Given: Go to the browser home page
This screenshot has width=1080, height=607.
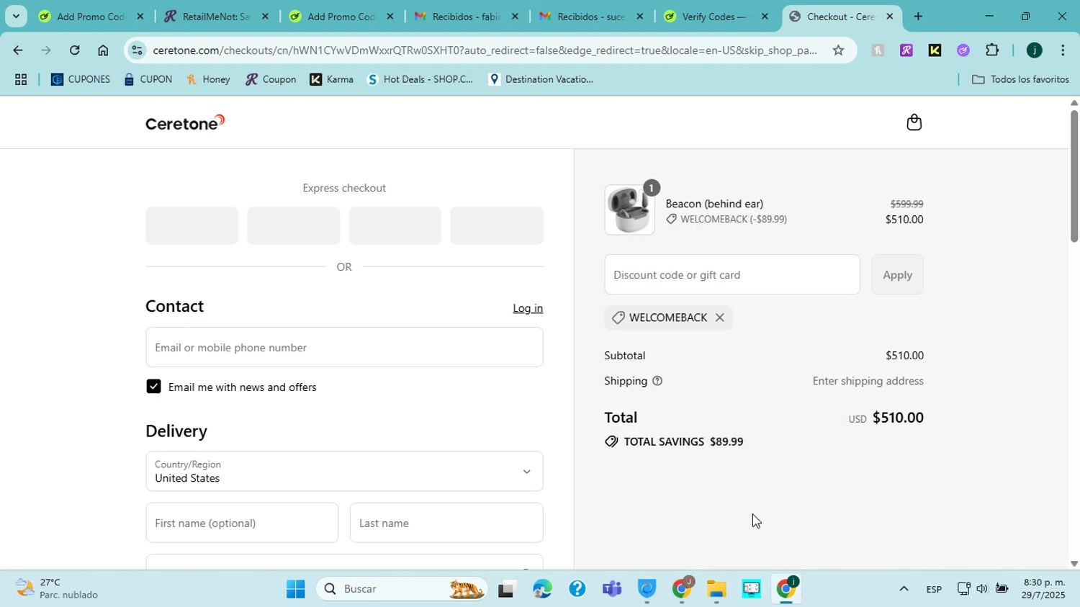Looking at the screenshot, I should coord(103,50).
